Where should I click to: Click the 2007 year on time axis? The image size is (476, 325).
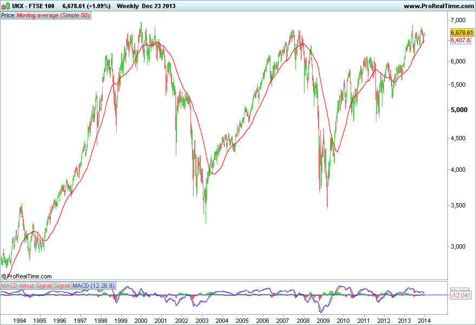(x=282, y=321)
